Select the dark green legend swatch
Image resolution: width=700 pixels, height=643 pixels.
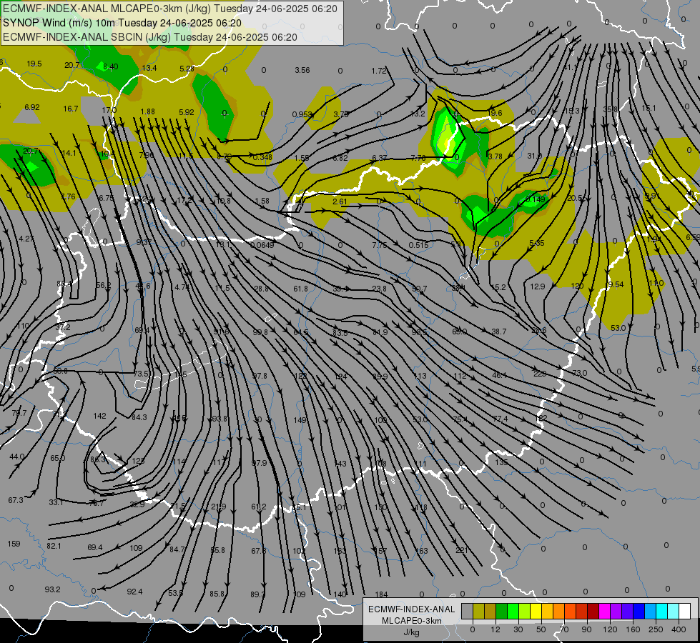point(501,611)
